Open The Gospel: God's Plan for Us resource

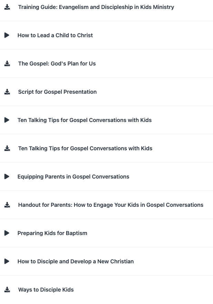click(x=57, y=63)
